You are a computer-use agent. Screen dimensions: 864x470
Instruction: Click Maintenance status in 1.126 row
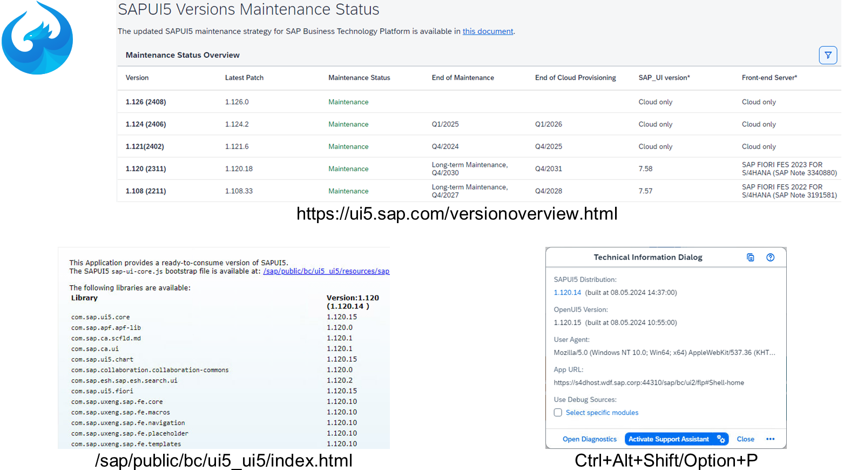348,102
